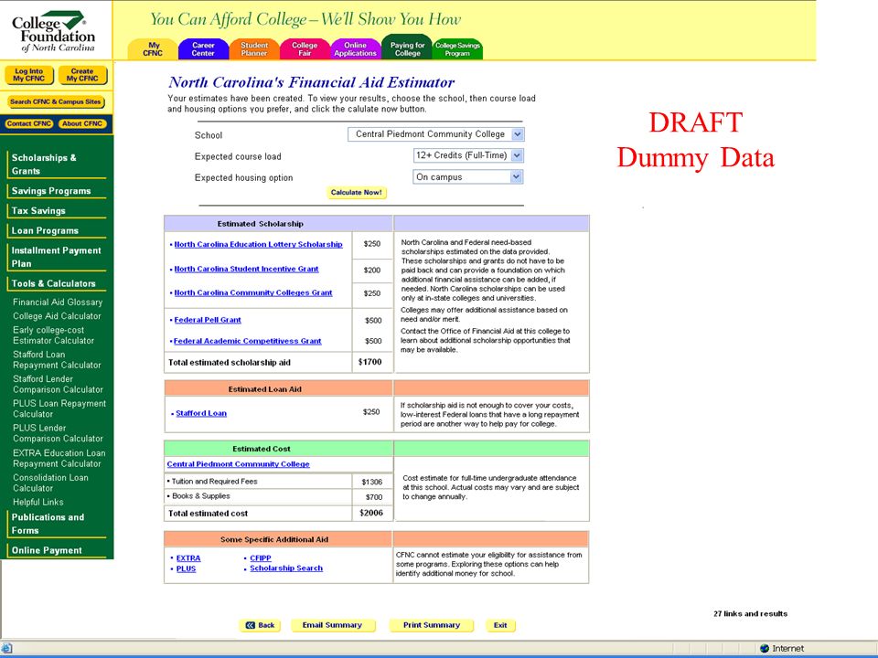Click the Email Summary button
This screenshot has width=878, height=658.
click(333, 625)
